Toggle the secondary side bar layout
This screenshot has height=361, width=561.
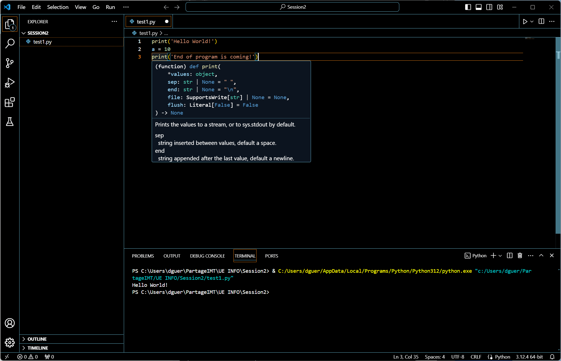tap(489, 7)
